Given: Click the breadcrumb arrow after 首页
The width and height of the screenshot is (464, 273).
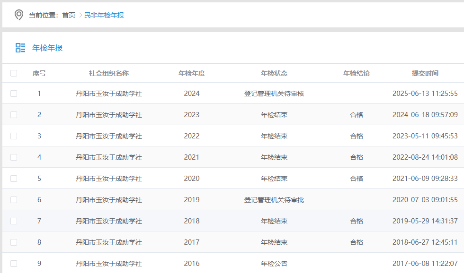Looking at the screenshot, I should (x=80, y=15).
